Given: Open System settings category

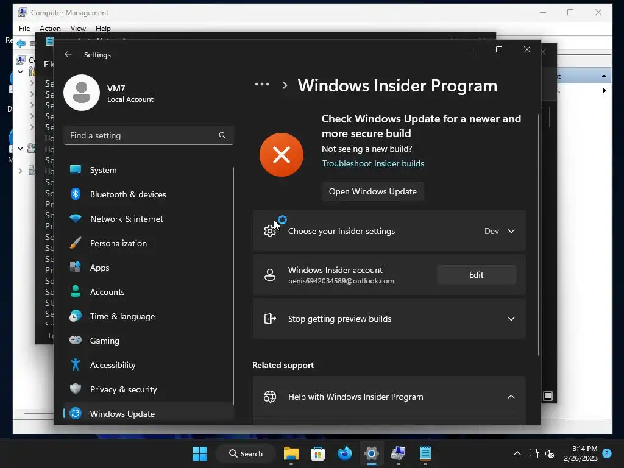Looking at the screenshot, I should click(x=148, y=170).
